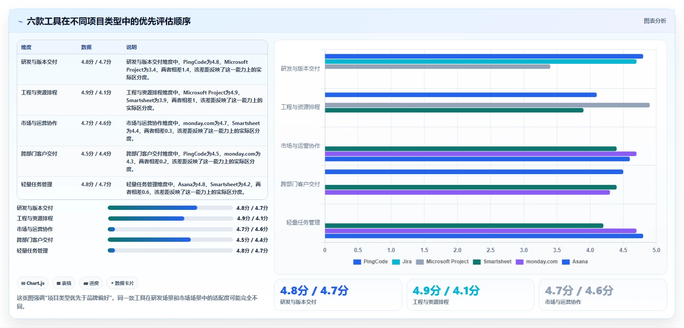The image size is (684, 328).
Task: Click the 4.5分 / 4.4分 table cell
Action: pos(96,154)
